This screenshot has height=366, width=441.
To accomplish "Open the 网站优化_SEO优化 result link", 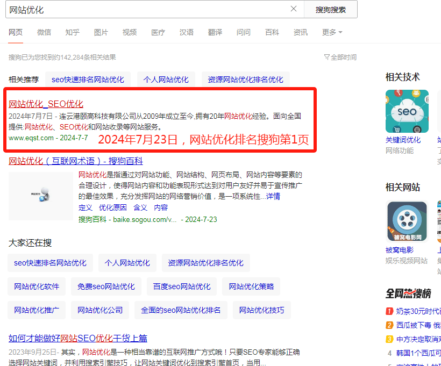I will click(46, 103).
